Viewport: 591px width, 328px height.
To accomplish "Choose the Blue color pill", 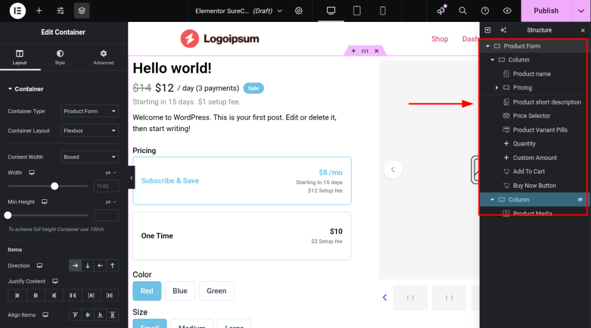I will tap(180, 291).
